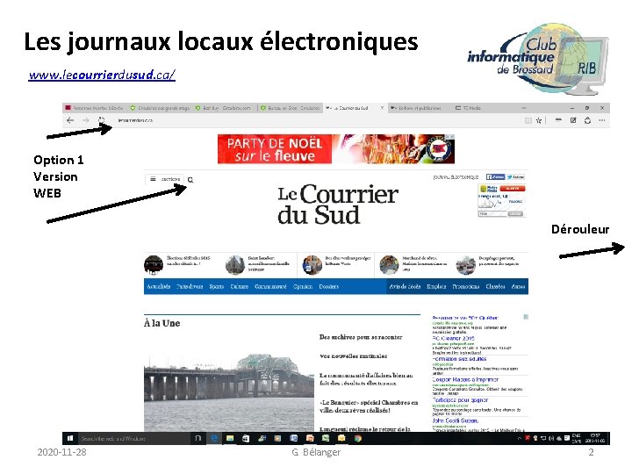
Task: Open the reading view book icon
Action: [528, 120]
